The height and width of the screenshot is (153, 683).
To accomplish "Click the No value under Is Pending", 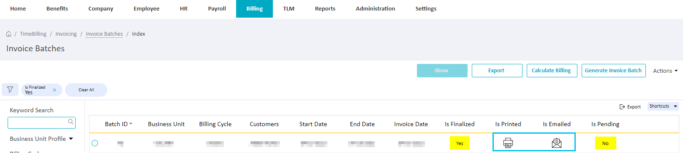I will point(605,143).
